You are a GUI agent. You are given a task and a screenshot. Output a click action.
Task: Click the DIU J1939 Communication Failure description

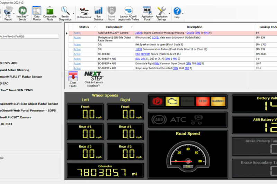[171, 49]
